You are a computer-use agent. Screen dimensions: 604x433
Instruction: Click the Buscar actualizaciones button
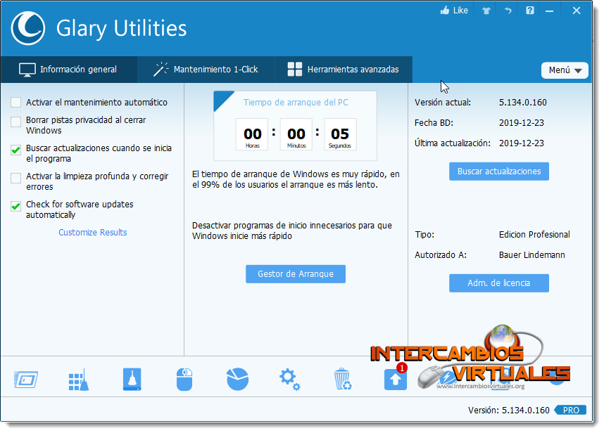pos(499,172)
